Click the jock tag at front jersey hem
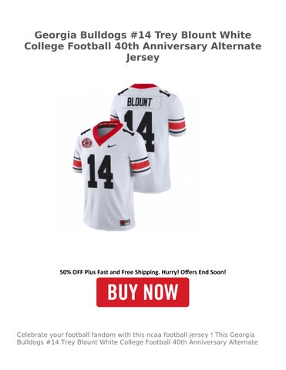 tap(124, 222)
